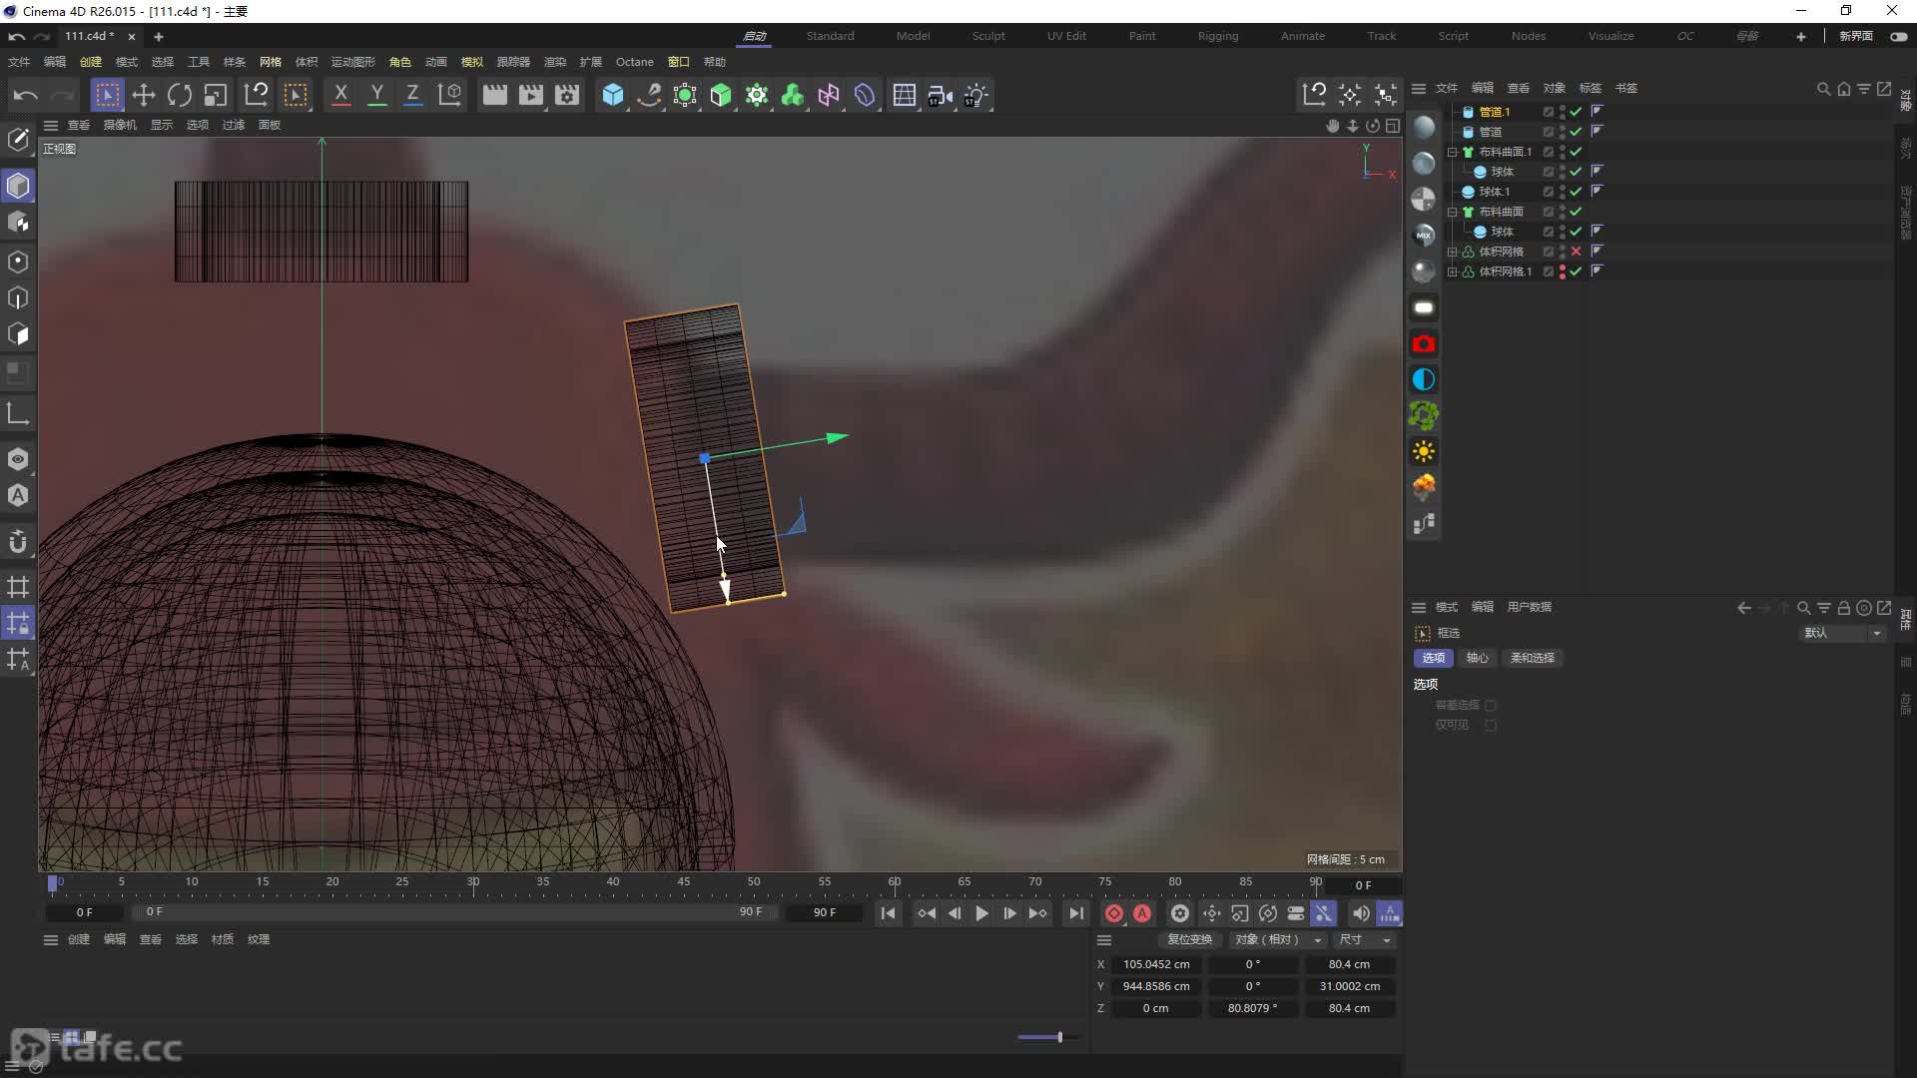Open the 对象 (相对) coordinate dropdown
The width and height of the screenshot is (1917, 1078).
tap(1277, 939)
